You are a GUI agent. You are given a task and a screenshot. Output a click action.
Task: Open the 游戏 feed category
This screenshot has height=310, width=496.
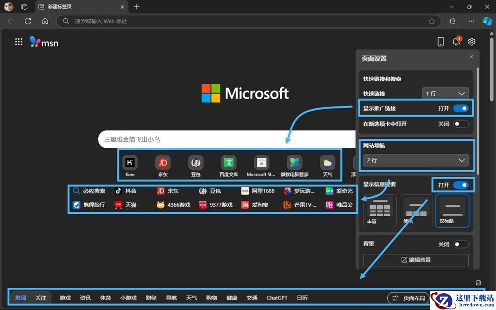point(65,298)
